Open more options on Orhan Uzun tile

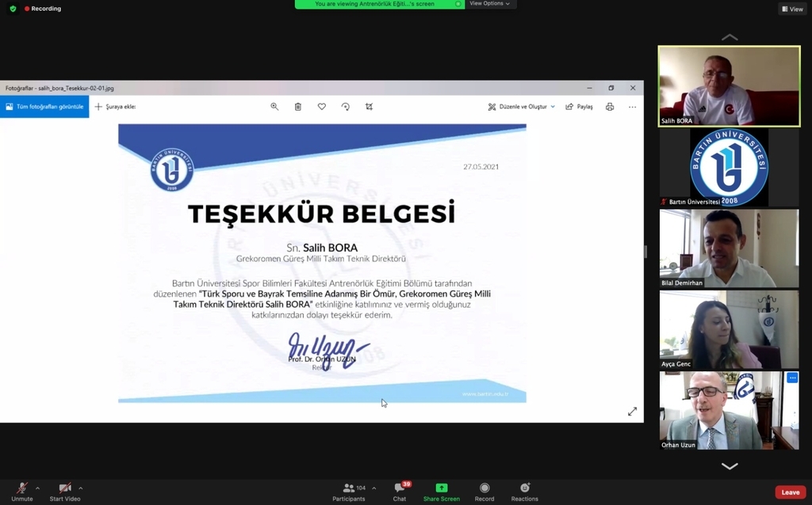(792, 378)
